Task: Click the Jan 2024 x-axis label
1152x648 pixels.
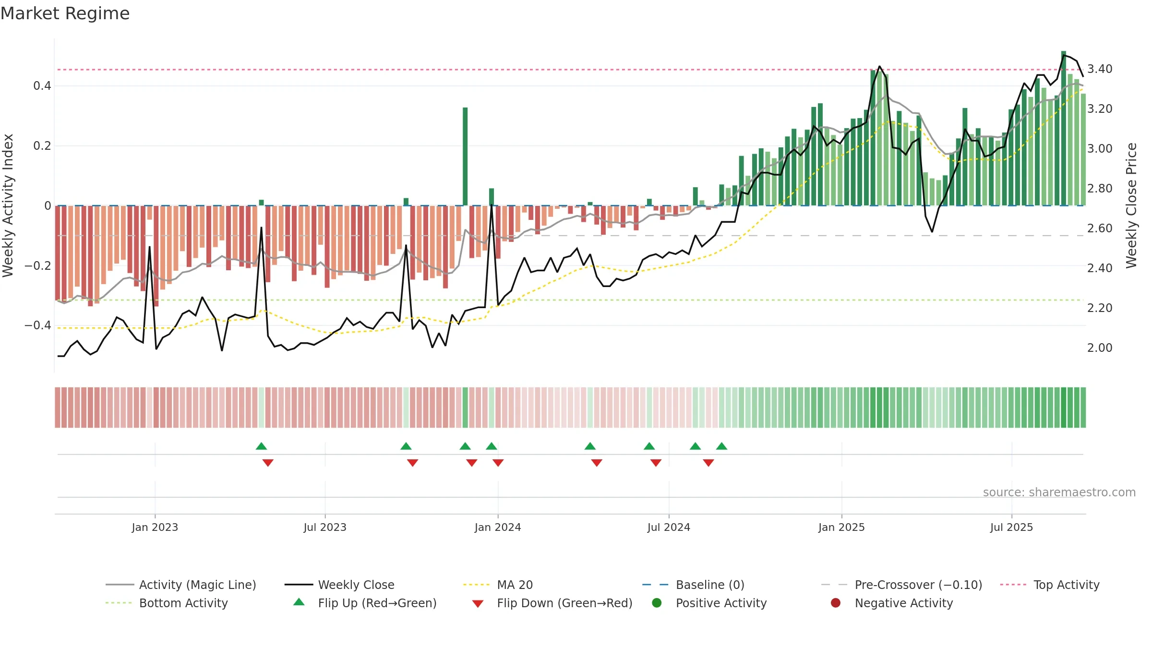Action: (x=498, y=527)
